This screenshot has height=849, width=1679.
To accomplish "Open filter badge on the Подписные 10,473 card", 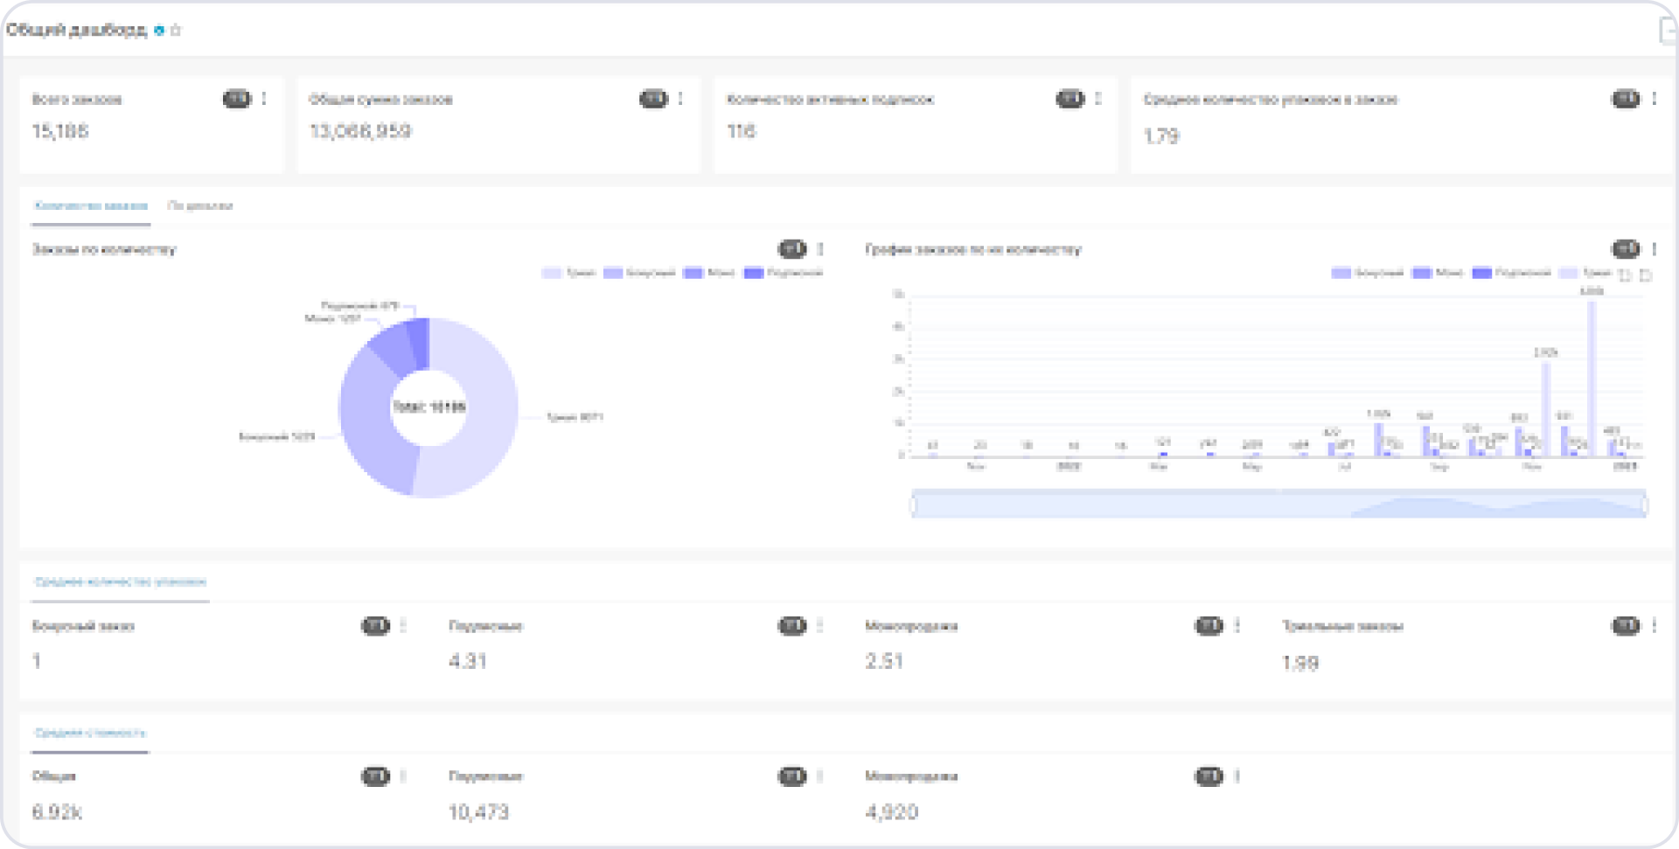I will pos(792,776).
